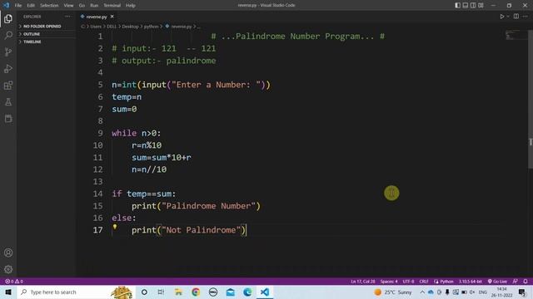Launch Google Chrome from taskbar
Image resolution: width=533 pixels, height=299 pixels.
(x=196, y=292)
